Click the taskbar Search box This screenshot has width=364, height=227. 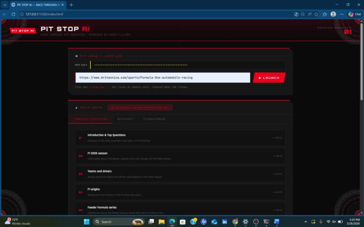[x=119, y=222]
